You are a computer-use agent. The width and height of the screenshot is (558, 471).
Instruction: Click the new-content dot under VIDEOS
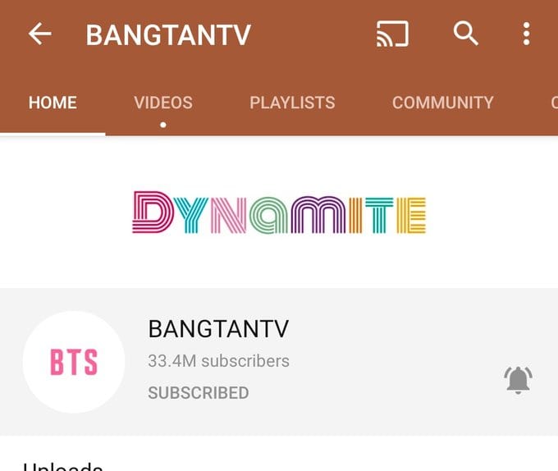coord(163,125)
